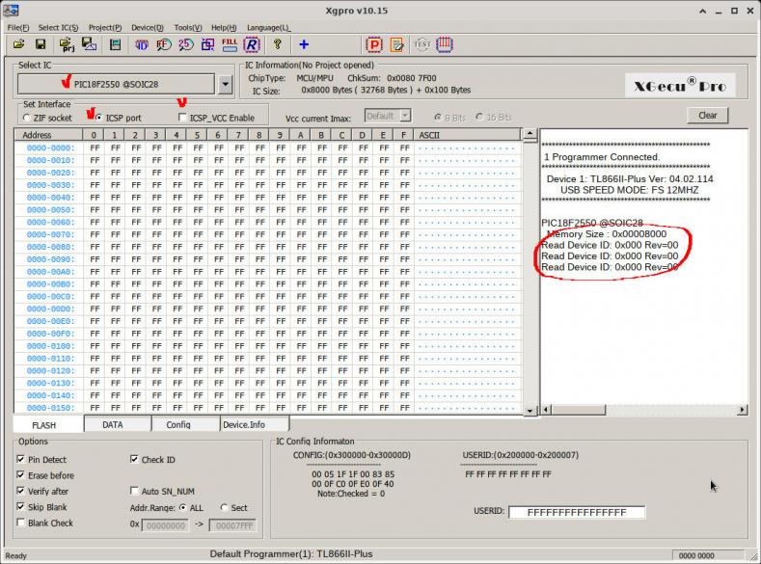Image resolution: width=761 pixels, height=564 pixels.
Task: Open the Select IC dropdown arrow
Action: click(x=226, y=85)
